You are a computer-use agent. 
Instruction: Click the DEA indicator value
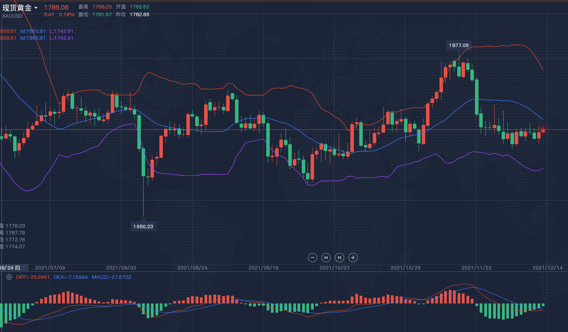(x=71, y=277)
